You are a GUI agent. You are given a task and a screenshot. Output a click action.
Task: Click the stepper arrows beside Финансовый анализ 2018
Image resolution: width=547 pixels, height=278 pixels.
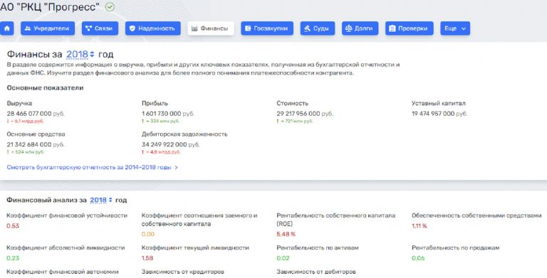coord(110,200)
